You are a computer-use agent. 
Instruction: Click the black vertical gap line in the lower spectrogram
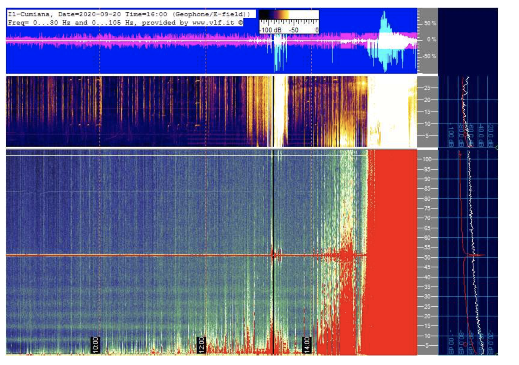point(273,252)
